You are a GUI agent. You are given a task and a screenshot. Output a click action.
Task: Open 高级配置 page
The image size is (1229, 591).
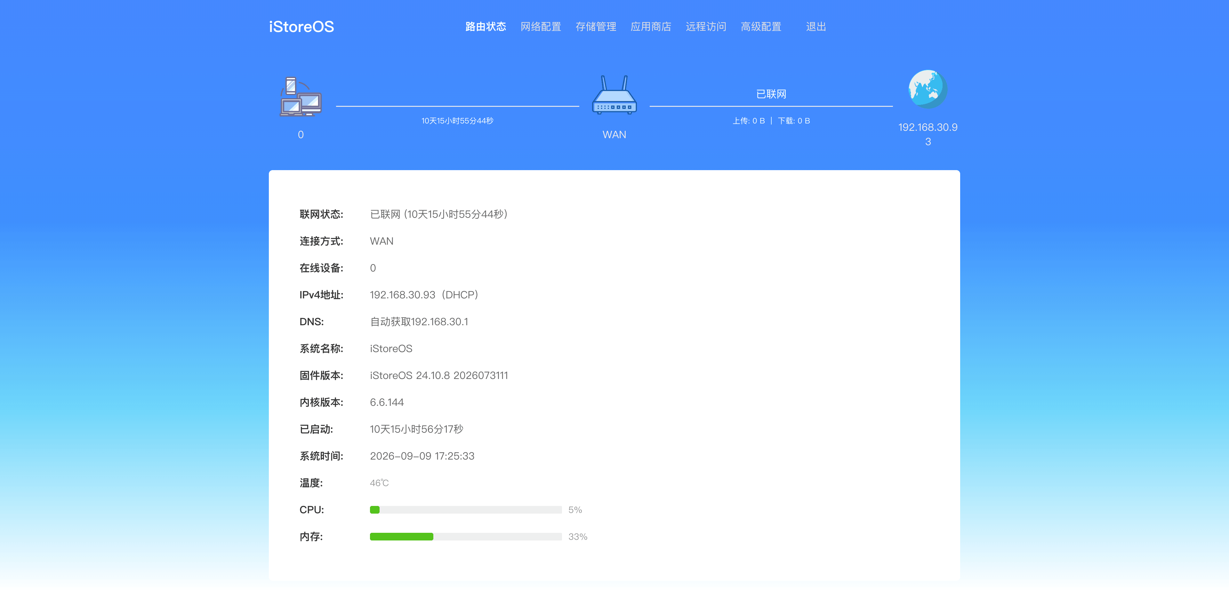761,27
